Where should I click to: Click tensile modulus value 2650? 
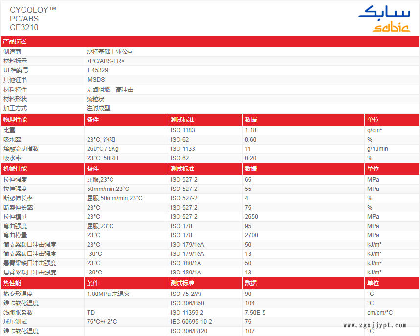251,217
